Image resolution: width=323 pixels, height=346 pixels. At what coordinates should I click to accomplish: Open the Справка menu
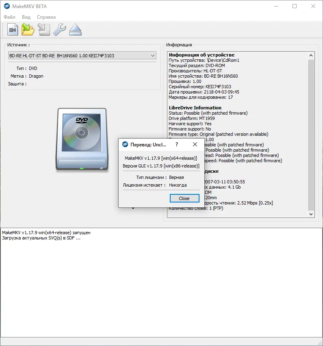pos(46,17)
